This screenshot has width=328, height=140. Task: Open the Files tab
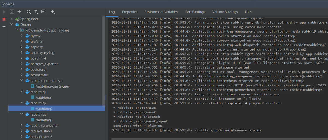click(x=248, y=12)
